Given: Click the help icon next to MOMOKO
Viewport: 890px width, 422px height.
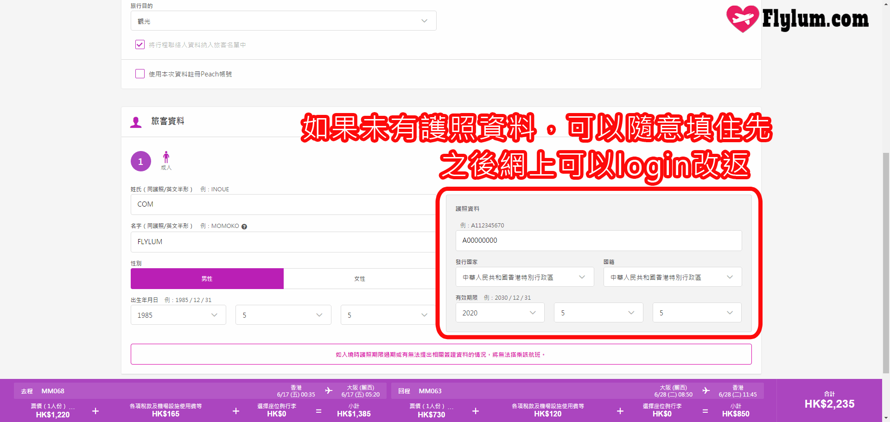Looking at the screenshot, I should pos(244,227).
